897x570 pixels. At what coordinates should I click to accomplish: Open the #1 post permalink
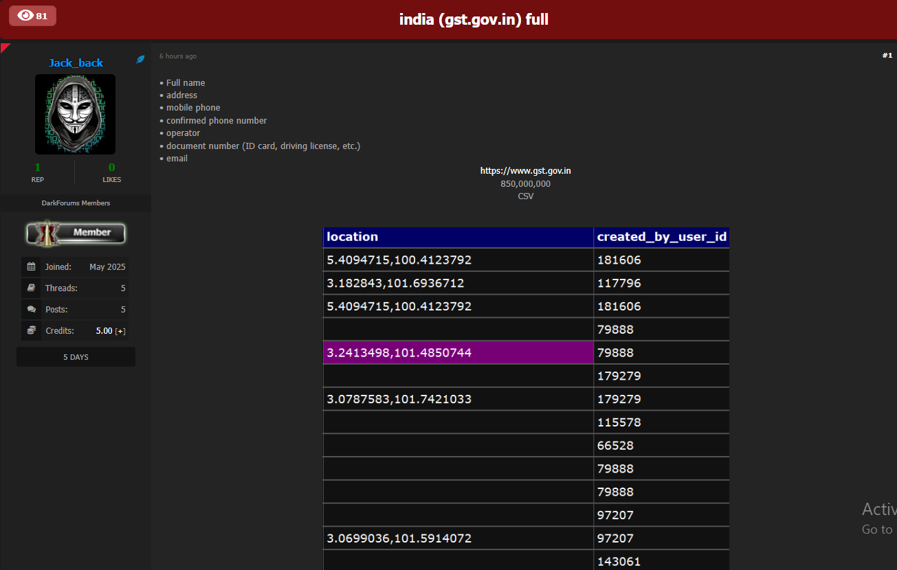887,56
